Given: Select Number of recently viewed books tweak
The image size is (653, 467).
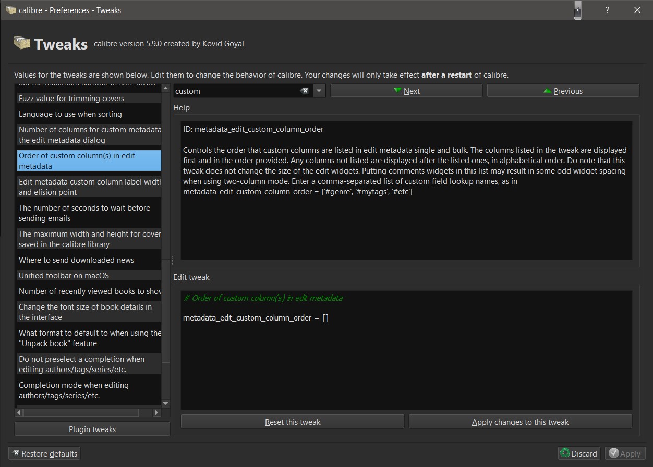Looking at the screenshot, I should point(89,291).
